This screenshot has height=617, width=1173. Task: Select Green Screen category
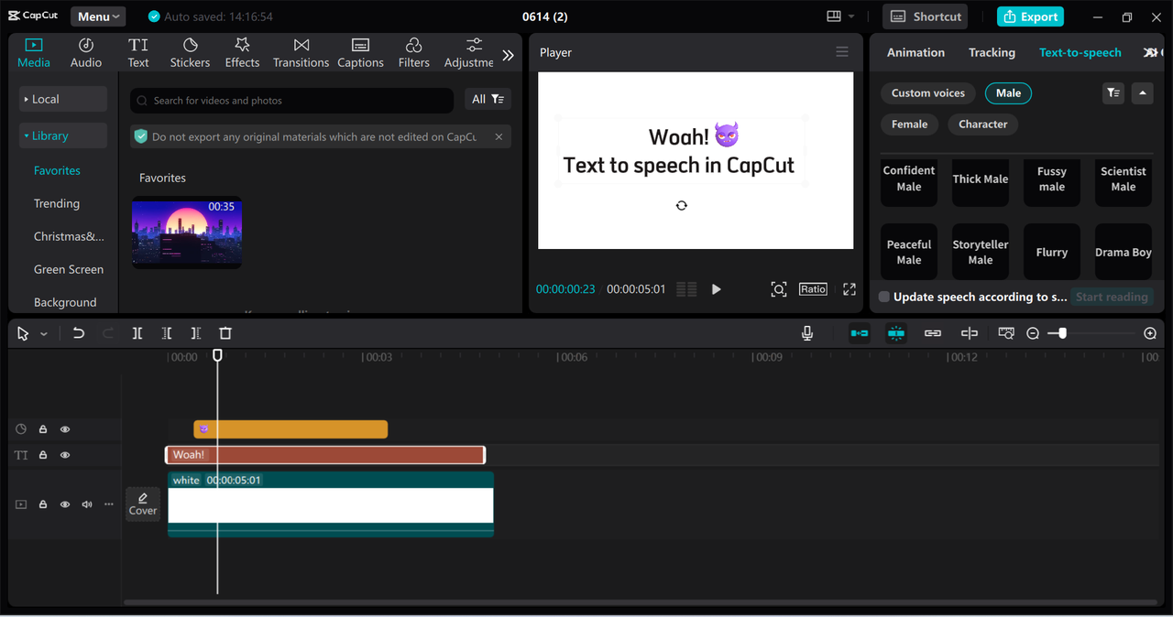click(69, 269)
